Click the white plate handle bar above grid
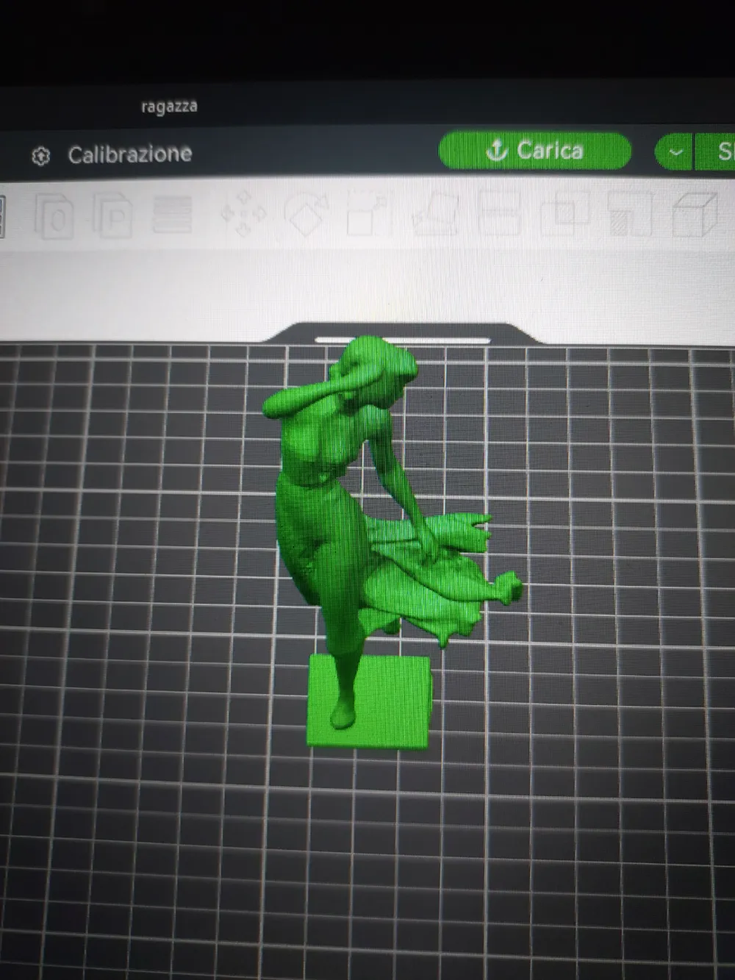Viewport: 735px width, 980px height. [402, 340]
